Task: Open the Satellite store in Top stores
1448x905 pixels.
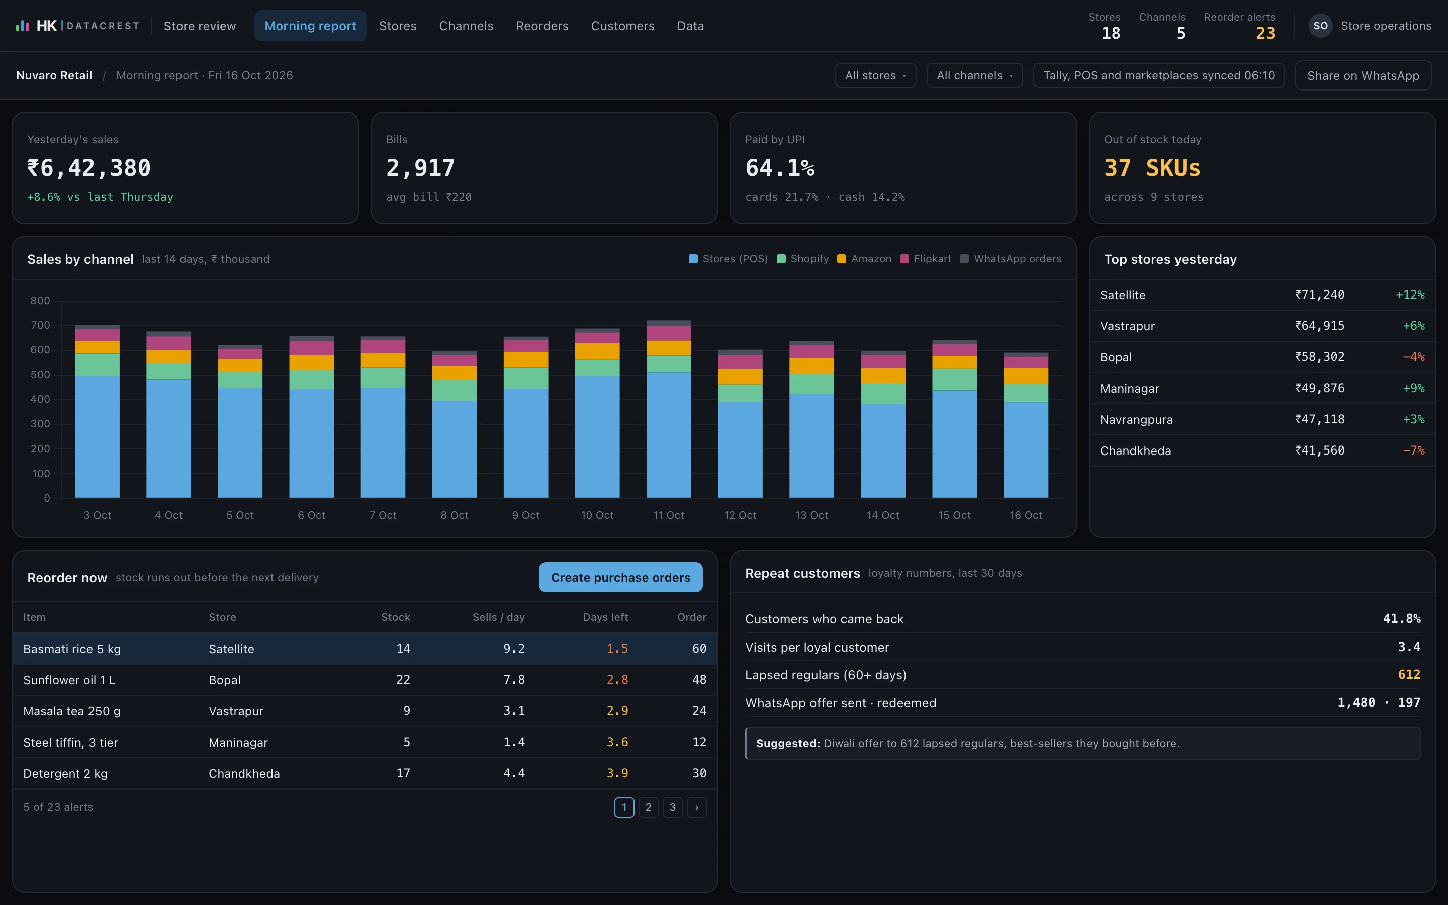Action: pyautogui.click(x=1262, y=295)
